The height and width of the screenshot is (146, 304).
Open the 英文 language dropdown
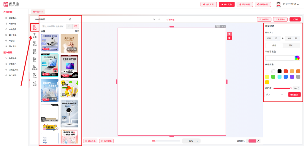275,95
